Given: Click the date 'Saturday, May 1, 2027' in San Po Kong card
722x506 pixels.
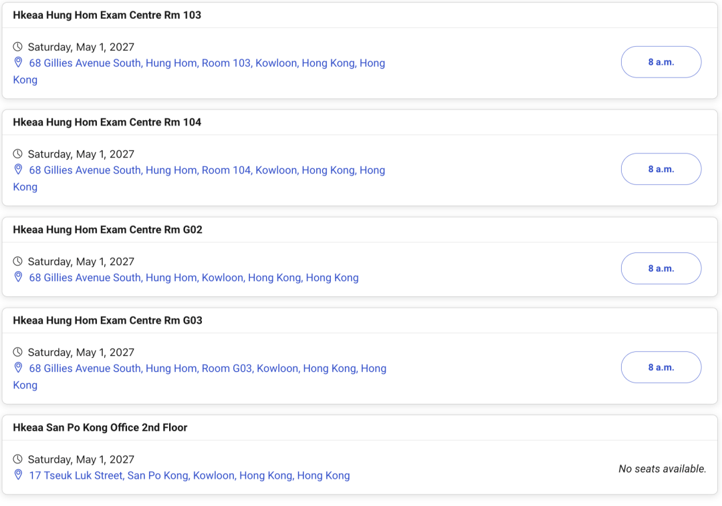Looking at the screenshot, I should click(x=81, y=459).
